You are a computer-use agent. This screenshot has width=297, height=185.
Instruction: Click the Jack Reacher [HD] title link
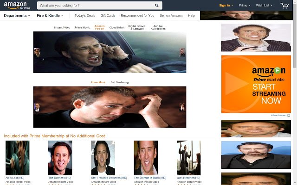coord(188,178)
